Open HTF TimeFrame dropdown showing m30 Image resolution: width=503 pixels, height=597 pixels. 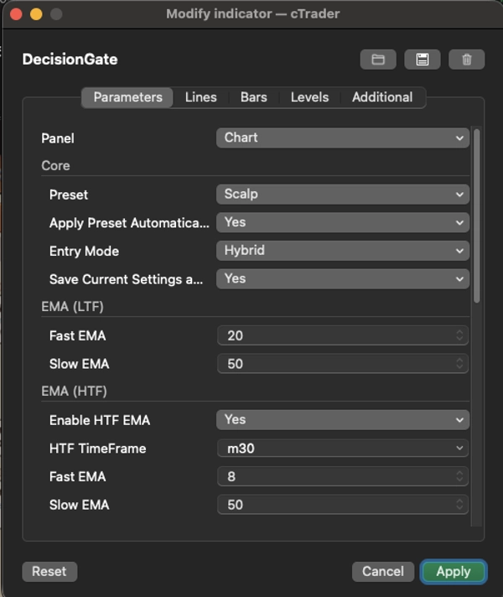(x=343, y=448)
